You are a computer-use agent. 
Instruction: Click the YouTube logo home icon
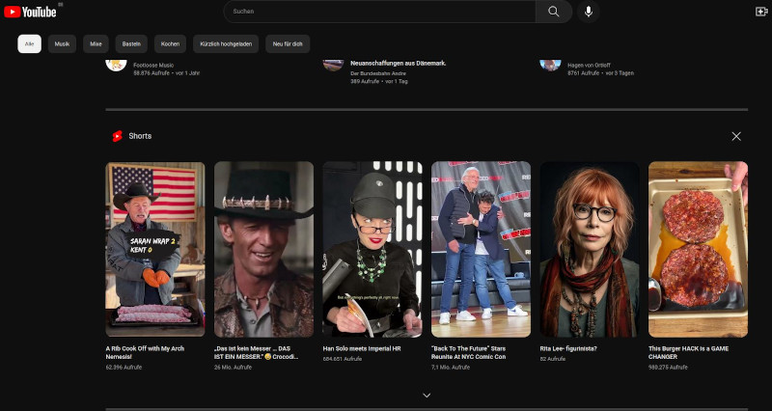point(30,12)
